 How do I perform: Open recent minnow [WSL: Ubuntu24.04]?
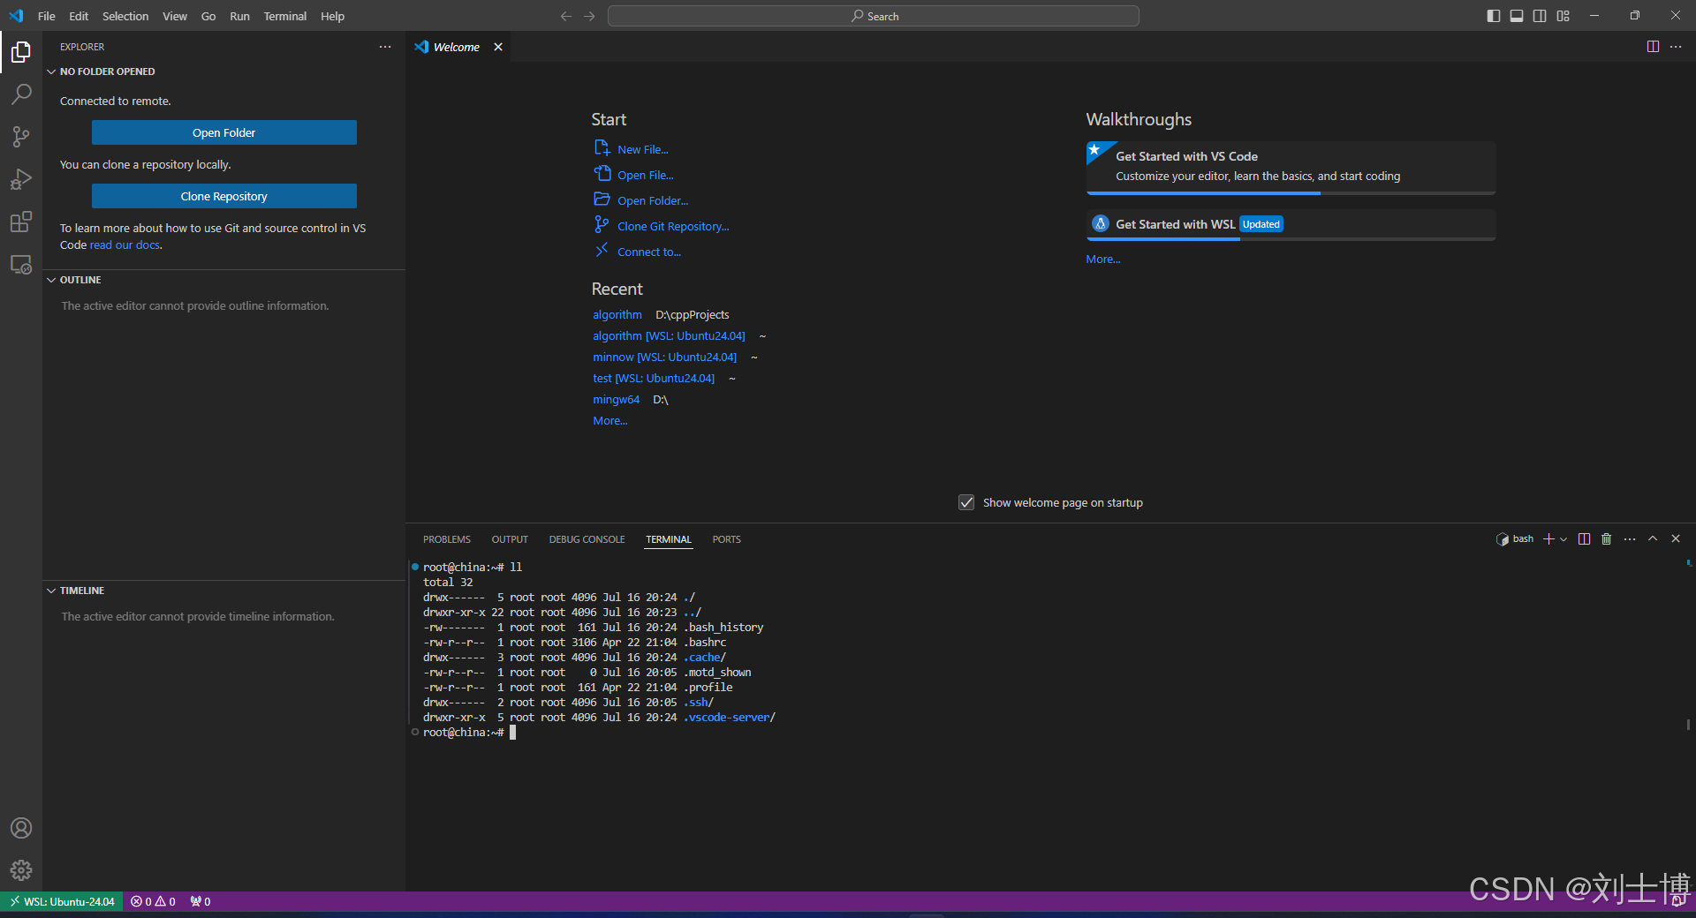click(x=664, y=357)
